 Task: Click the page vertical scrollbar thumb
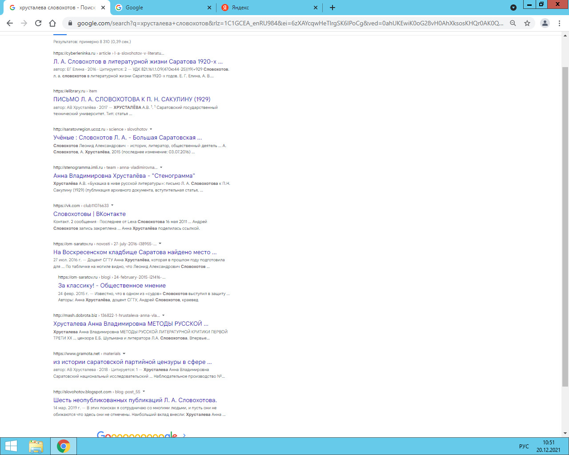[x=565, y=227]
